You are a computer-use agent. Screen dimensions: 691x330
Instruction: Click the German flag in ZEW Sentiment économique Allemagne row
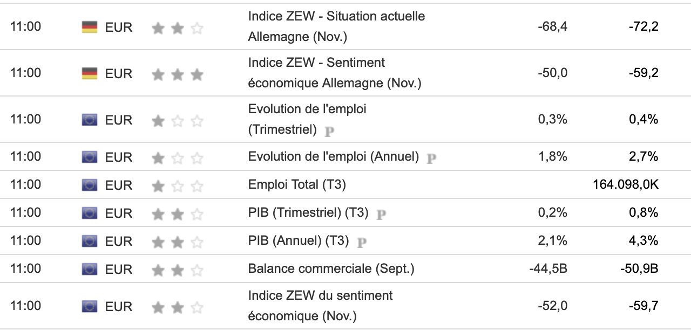tap(89, 73)
